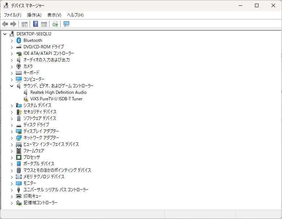Expand the Bluetooth category

pyautogui.click(x=12, y=41)
